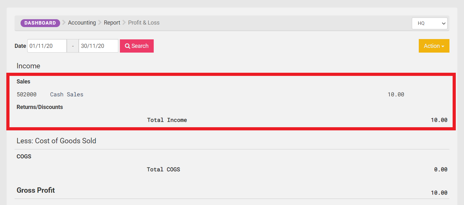Click the dash separator between dates
Image resolution: width=464 pixels, height=205 pixels.
[x=73, y=46]
